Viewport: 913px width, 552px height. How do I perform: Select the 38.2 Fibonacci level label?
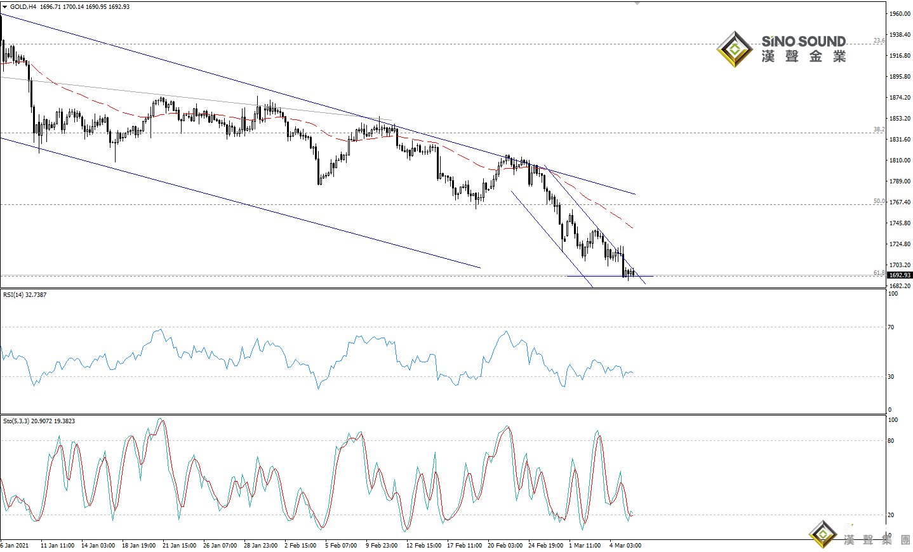879,129
